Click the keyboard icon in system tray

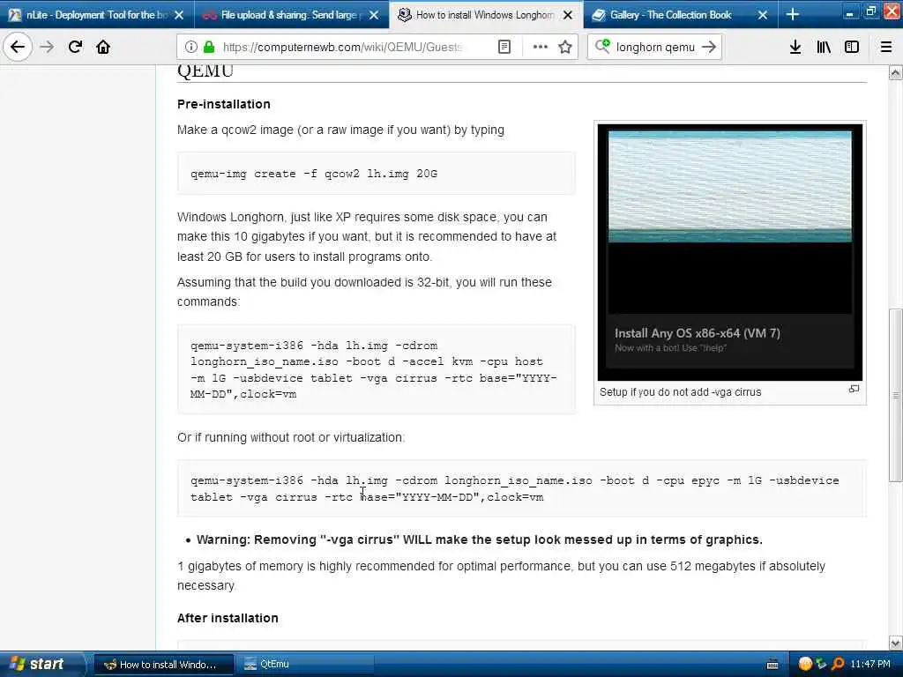coord(772,665)
